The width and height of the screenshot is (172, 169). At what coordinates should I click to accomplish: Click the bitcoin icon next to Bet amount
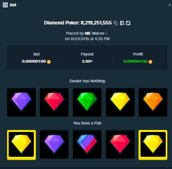49,62
